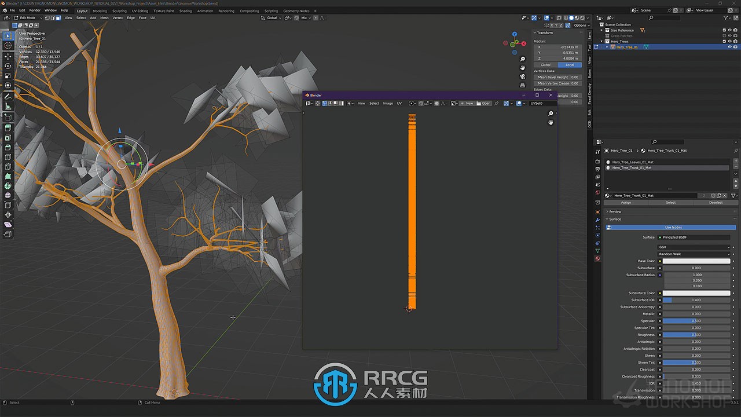Open the Edit Mode dropdown
741x417 pixels.
pyautogui.click(x=27, y=18)
